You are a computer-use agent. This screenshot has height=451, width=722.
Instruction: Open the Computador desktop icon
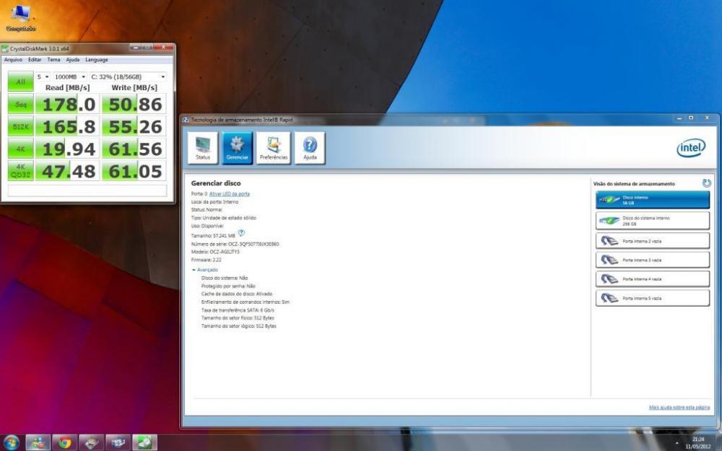tap(21, 17)
